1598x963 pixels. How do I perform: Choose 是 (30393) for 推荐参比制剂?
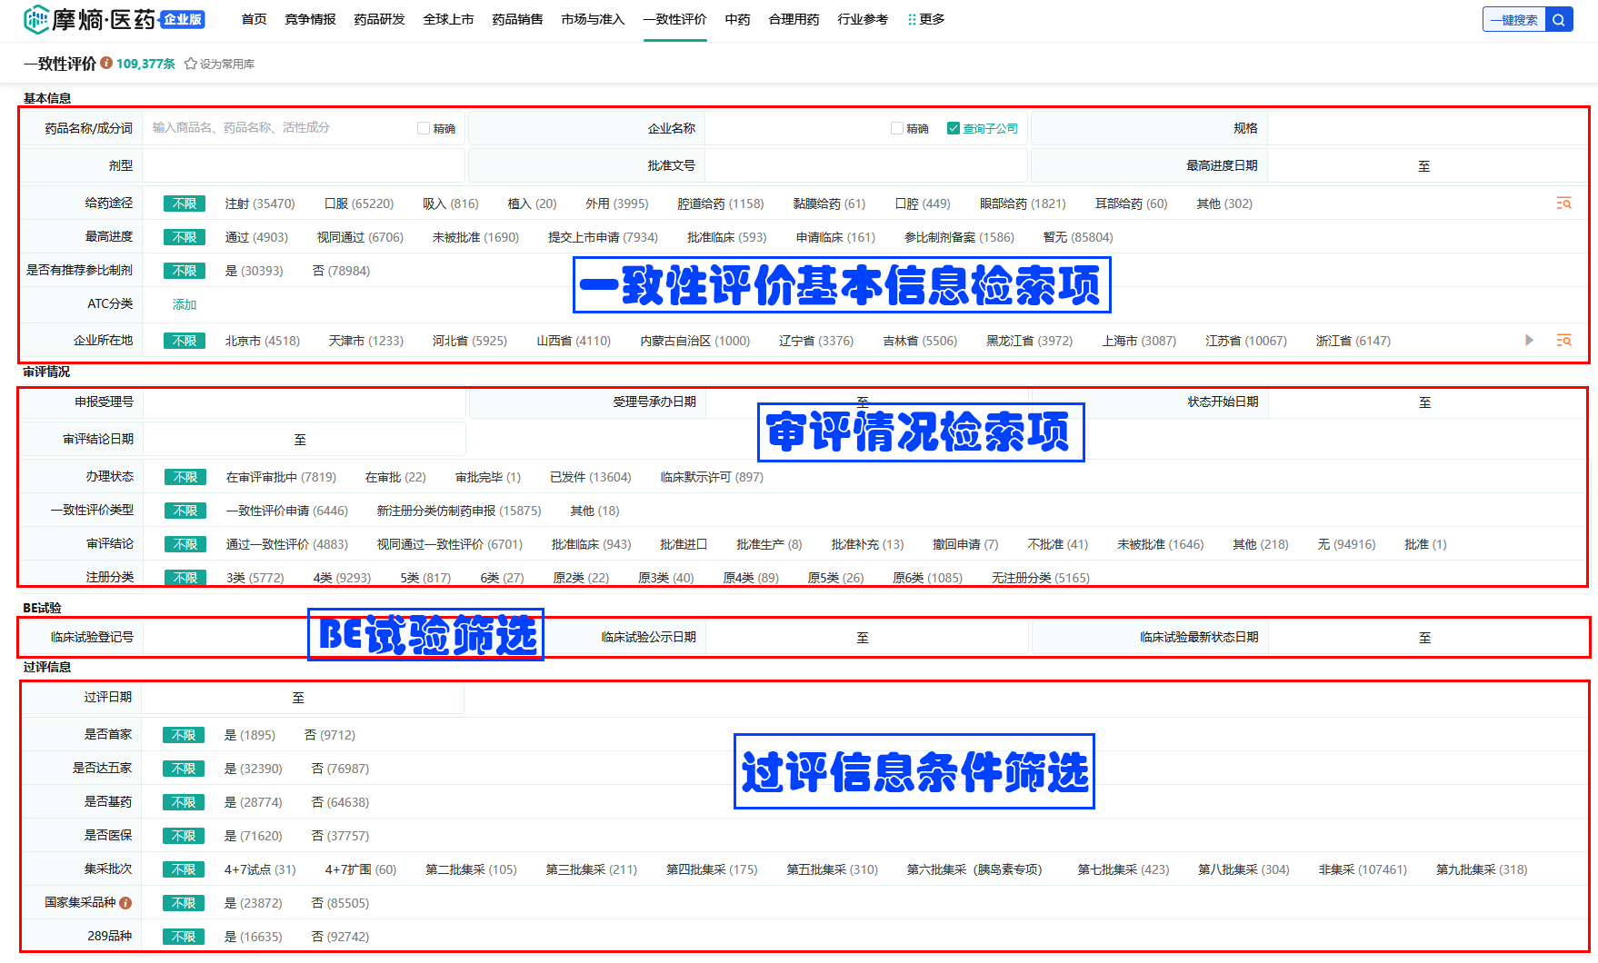[x=255, y=271]
